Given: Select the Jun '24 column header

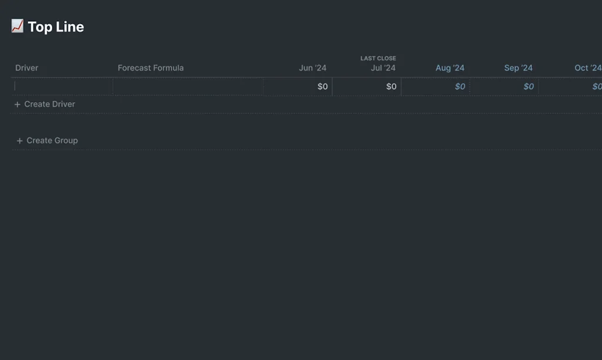Looking at the screenshot, I should click(x=312, y=68).
